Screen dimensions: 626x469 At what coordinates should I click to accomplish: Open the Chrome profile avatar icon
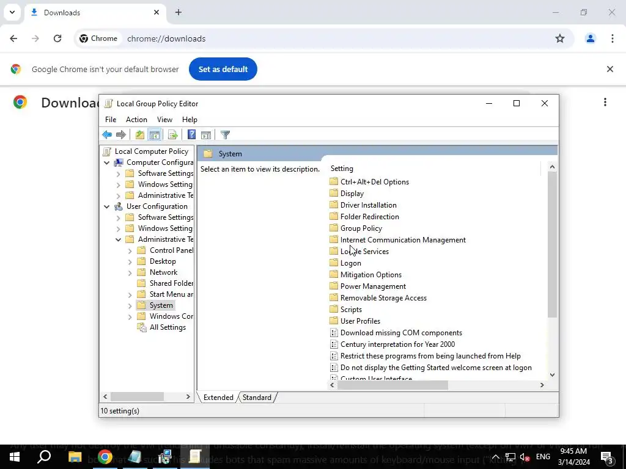(590, 38)
